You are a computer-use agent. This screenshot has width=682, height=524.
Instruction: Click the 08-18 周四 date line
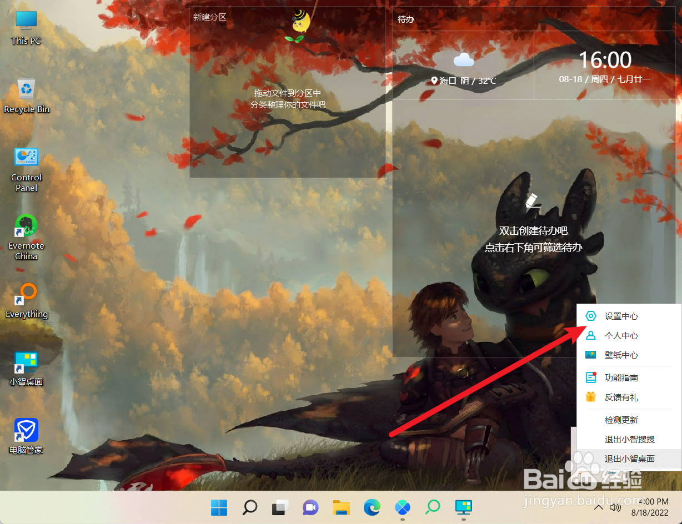point(605,79)
